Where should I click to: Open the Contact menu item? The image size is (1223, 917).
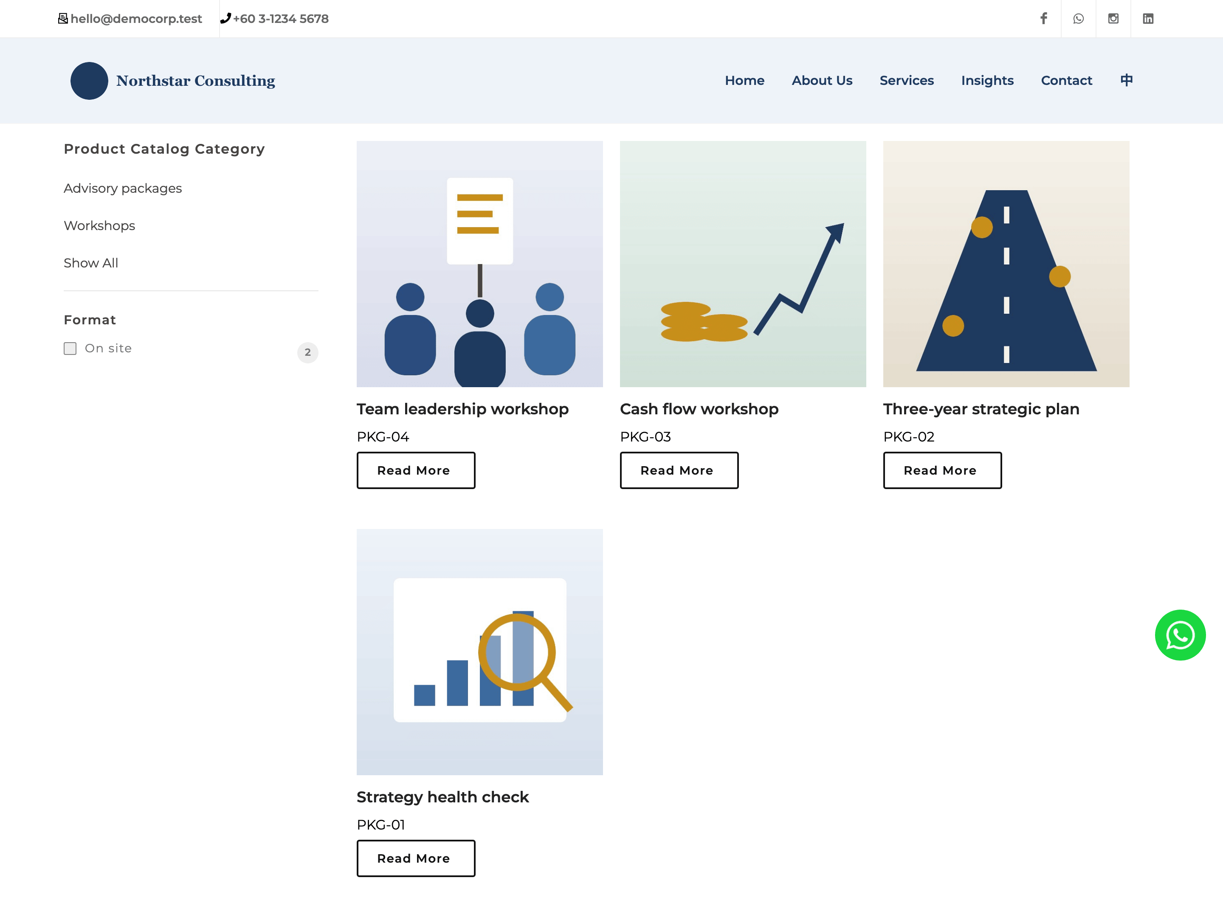point(1066,81)
